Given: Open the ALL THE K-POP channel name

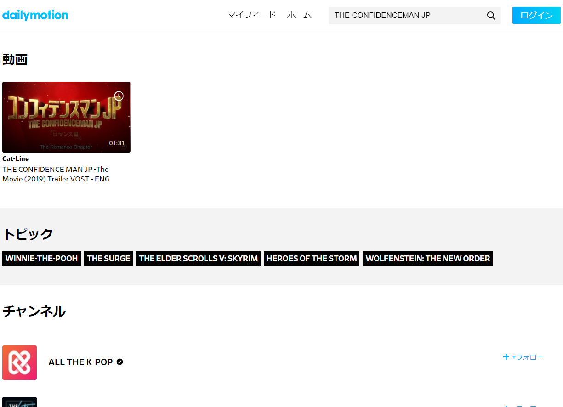Looking at the screenshot, I should click(80, 362).
